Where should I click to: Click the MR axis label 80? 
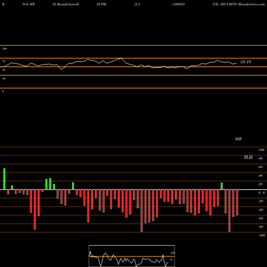pos(261,159)
